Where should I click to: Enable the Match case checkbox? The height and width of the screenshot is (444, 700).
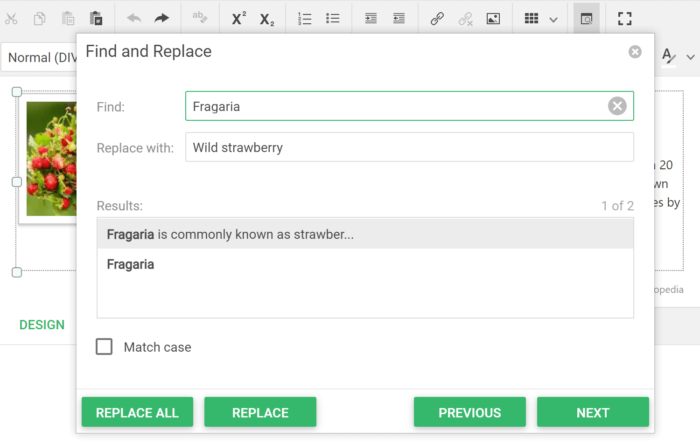tap(104, 347)
